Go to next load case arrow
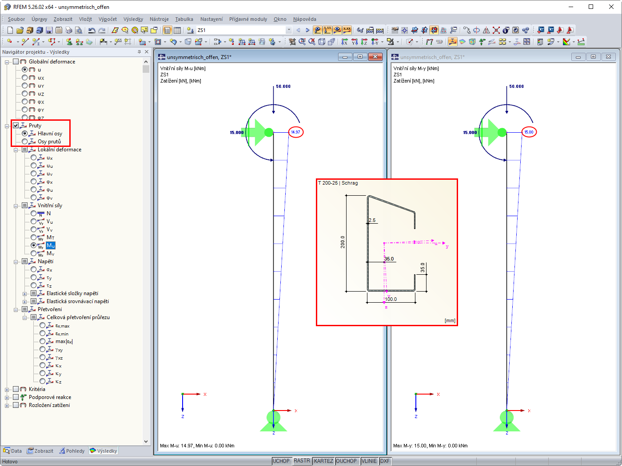Viewport: 622px width, 466px height. tap(307, 30)
